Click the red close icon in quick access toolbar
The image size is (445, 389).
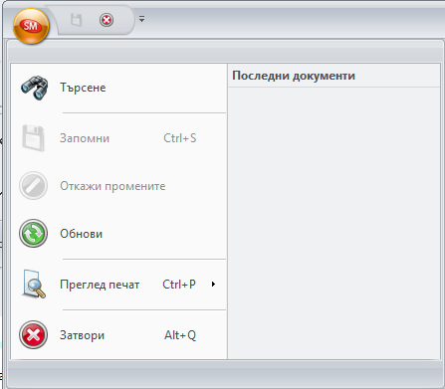coord(107,20)
